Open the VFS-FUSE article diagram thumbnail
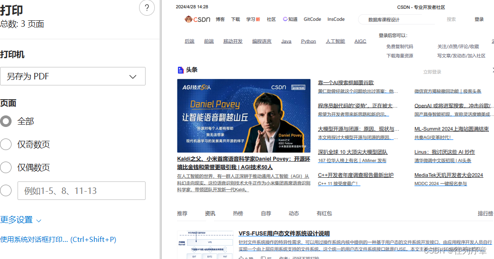Image resolution: width=494 pixels, height=259 pixels. (206, 245)
